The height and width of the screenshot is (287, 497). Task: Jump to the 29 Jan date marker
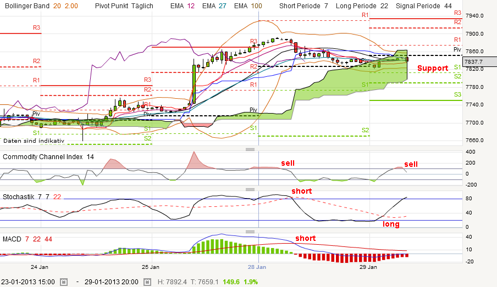tap(368, 267)
